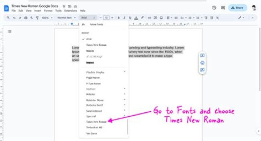Viewport: 261px width, 141px height.
Task: Open the Format menu
Action: 48,11
